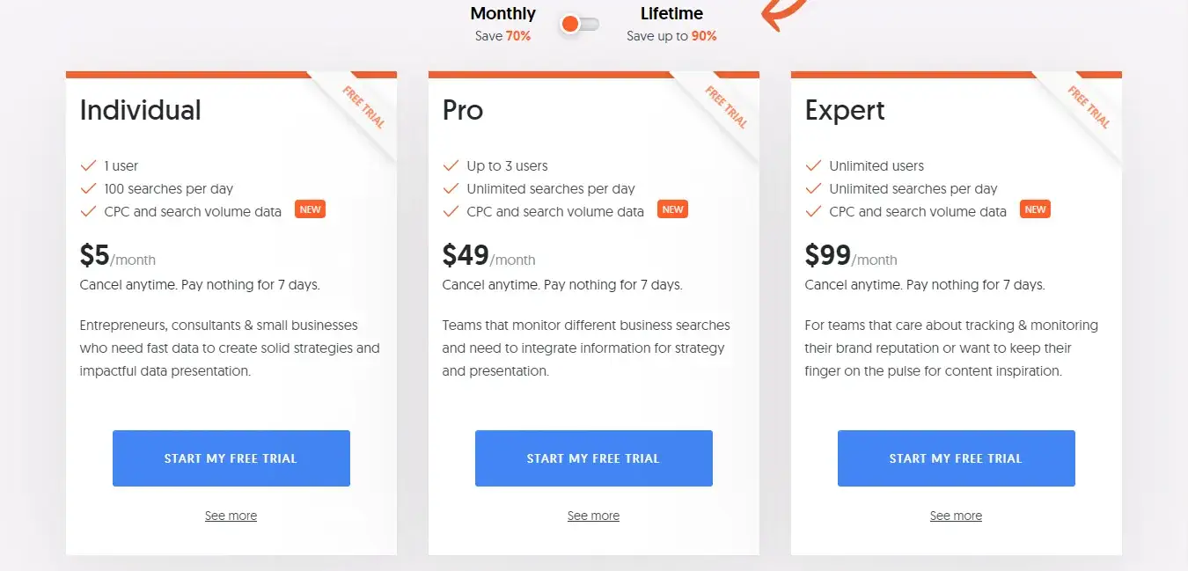
Task: Toggle the Monthly/Lifetime billing switch
Action: [x=578, y=24]
